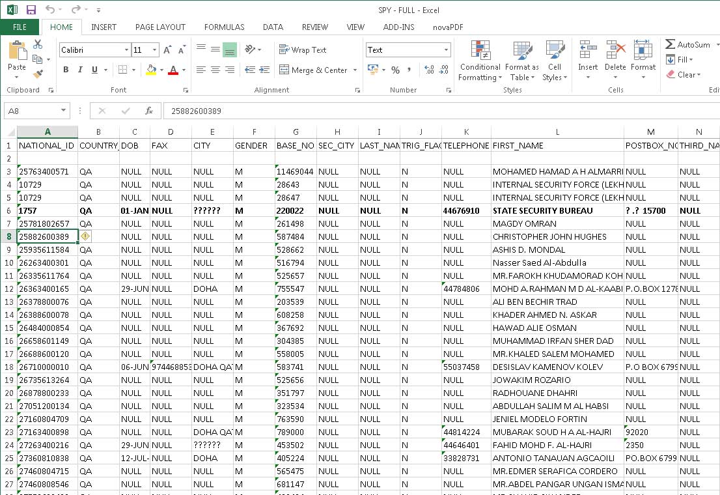Click the Paste clipboard icon
Viewport: 720px width, 495px height.
click(18, 50)
